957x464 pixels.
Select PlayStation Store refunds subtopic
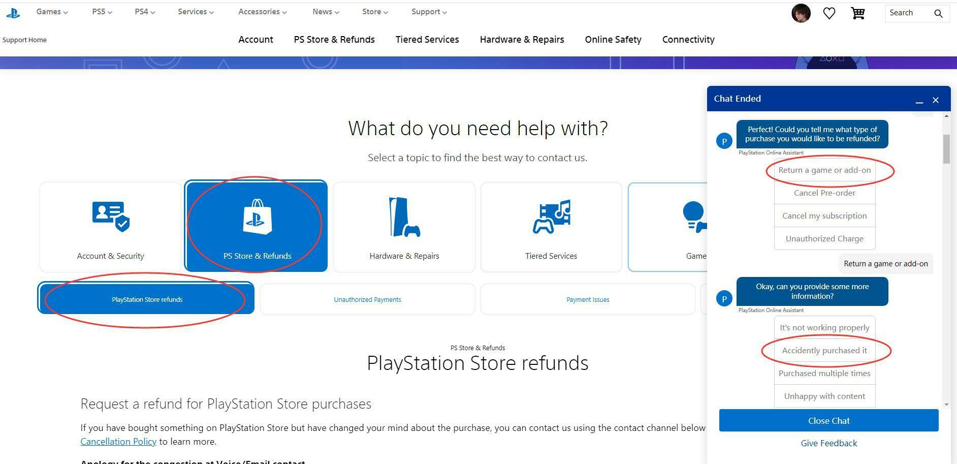[147, 299]
